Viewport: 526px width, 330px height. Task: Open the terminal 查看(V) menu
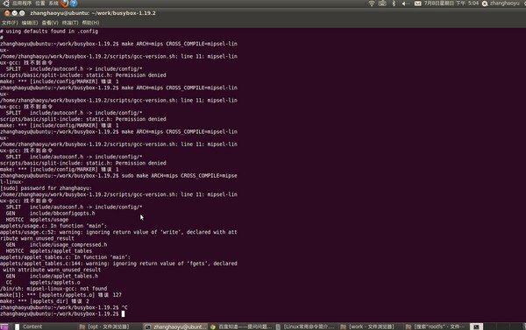click(x=50, y=23)
